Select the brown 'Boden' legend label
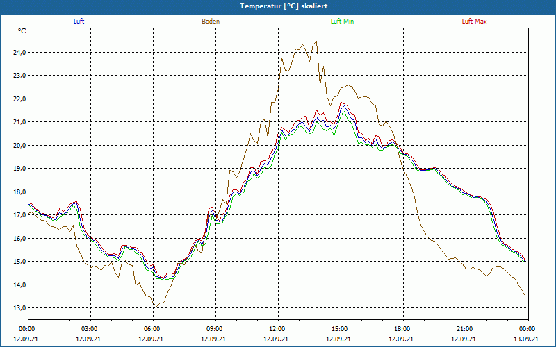Viewport: 556px width, 347px height. click(x=211, y=22)
